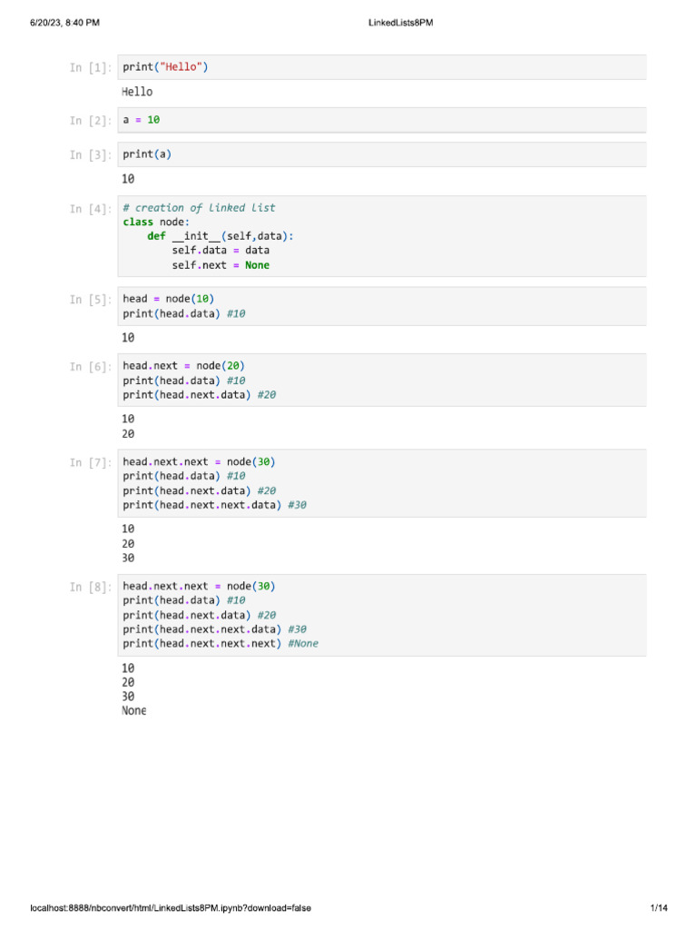Screen dimensions: 697x930
Task: Click the print("Hello") code cell
Action: (381, 67)
